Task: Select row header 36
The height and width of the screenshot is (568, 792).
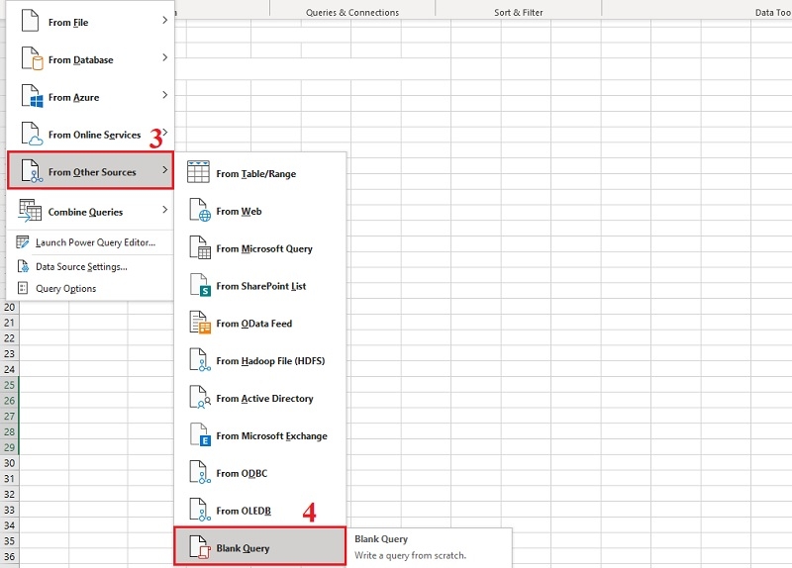Action: 10,556
